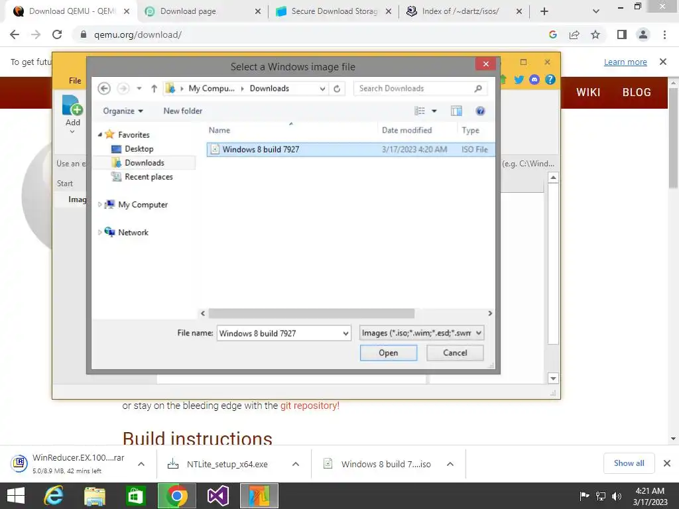The height and width of the screenshot is (509, 679).
Task: Expand Network tree node
Action: 99,233
